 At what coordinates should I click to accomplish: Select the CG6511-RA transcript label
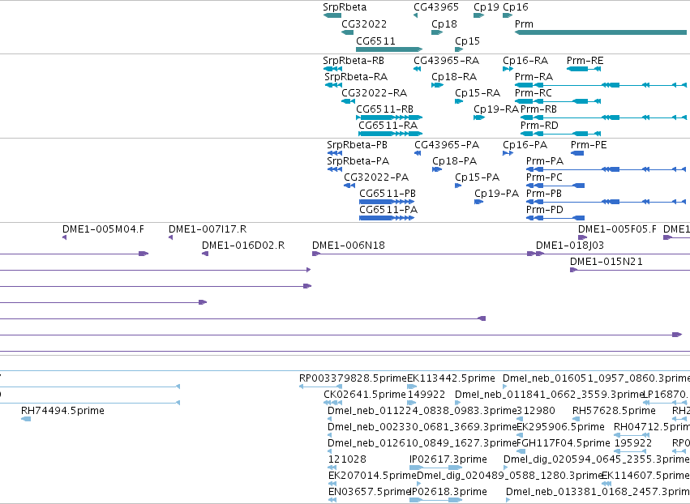pyautogui.click(x=388, y=126)
